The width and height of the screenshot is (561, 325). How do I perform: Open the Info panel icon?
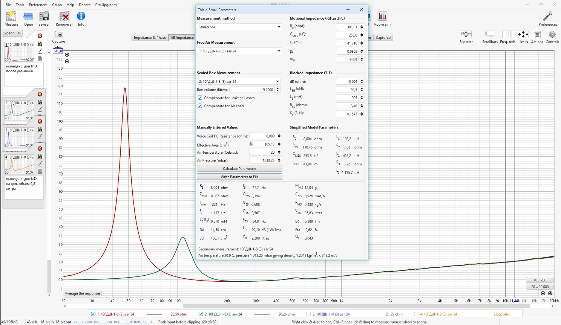tap(81, 16)
